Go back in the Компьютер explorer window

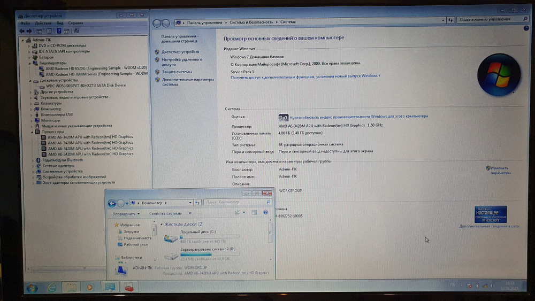point(112,204)
